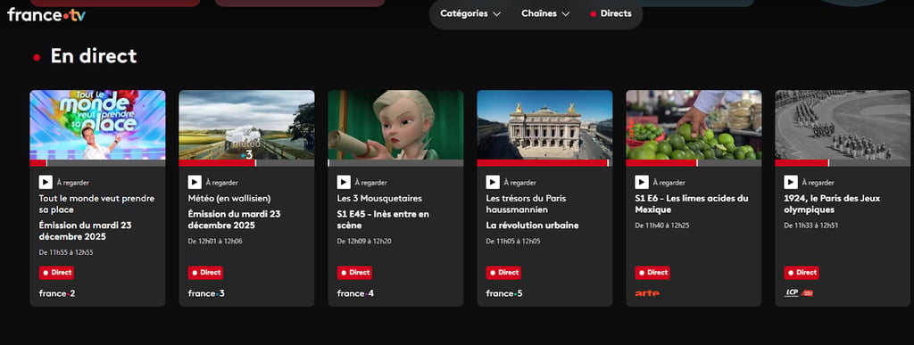
Task: Click play icon on 1924, le Paris des Jeux olympiques
Action: coord(791,182)
